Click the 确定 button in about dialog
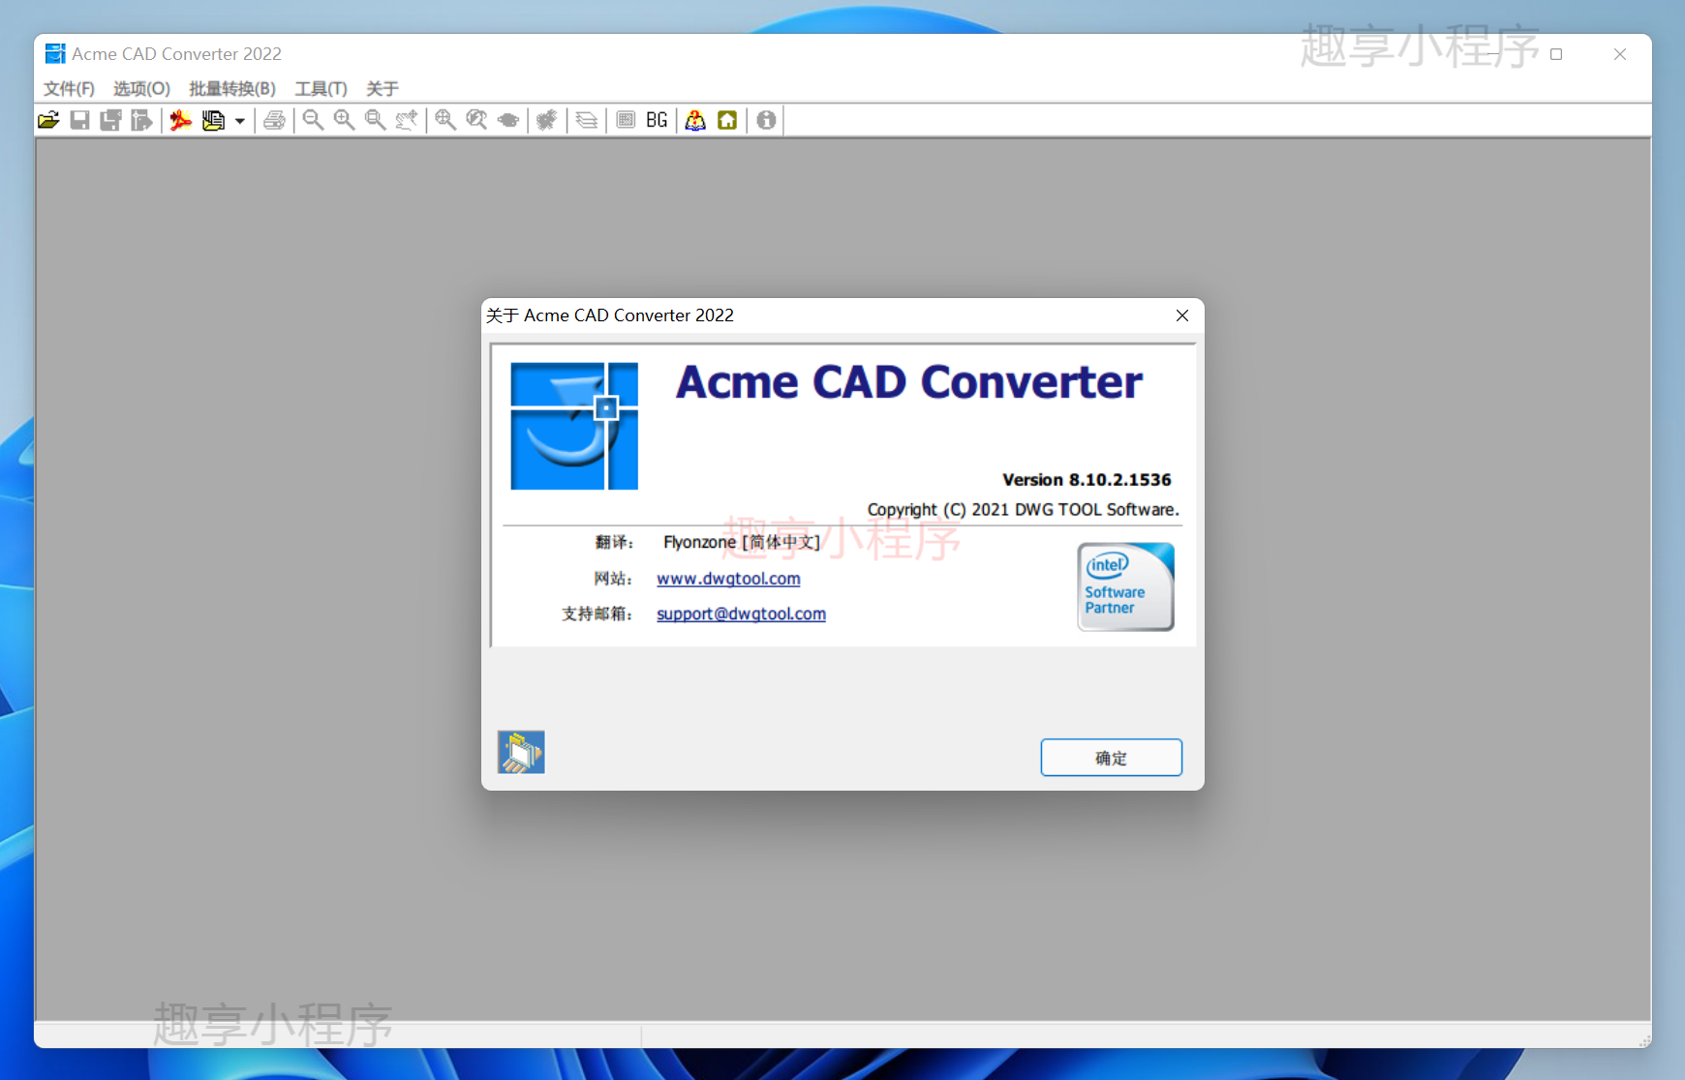1685x1080 pixels. [1111, 758]
